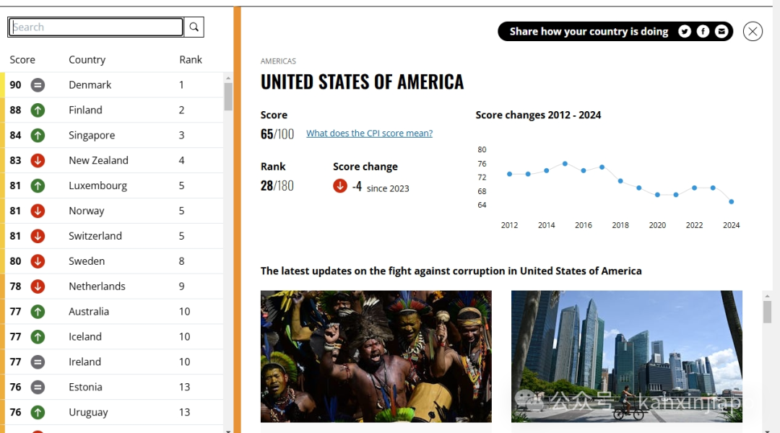This screenshot has height=433, width=780.
Task: Open the Singapore skyline photo article
Action: [627, 357]
